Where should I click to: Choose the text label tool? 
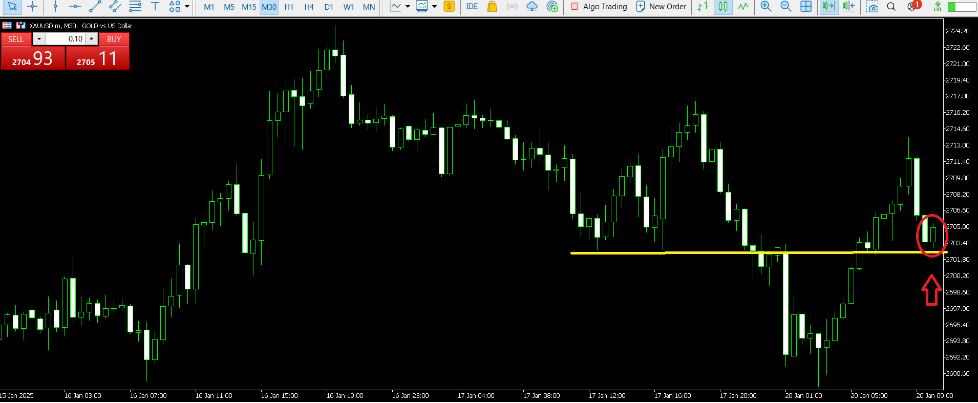[155, 7]
